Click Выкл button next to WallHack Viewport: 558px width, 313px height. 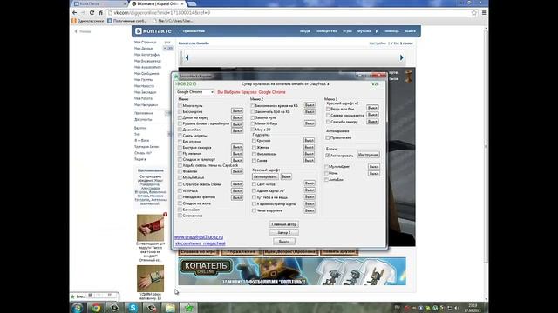click(x=237, y=191)
